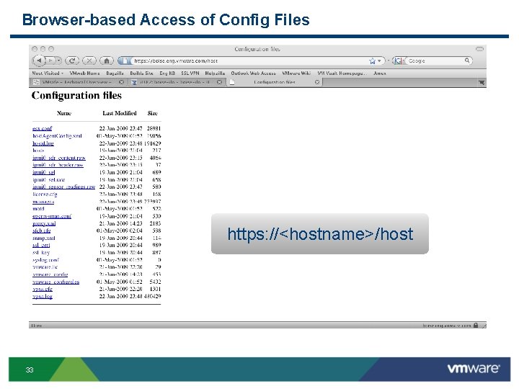Open the back/forward history dropdown arrow
The image size is (519, 389).
pyautogui.click(x=58, y=61)
